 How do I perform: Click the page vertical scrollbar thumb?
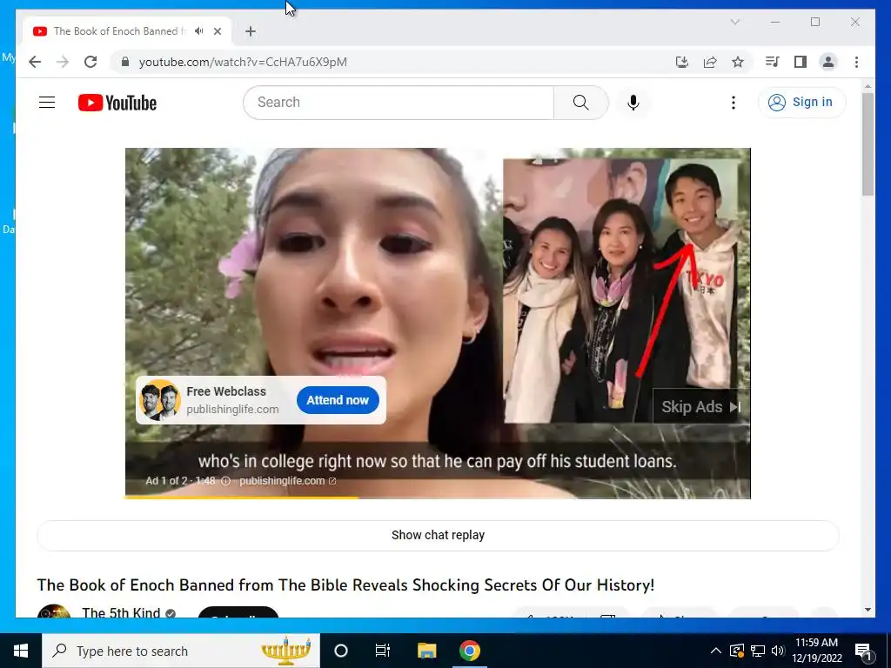[868, 144]
